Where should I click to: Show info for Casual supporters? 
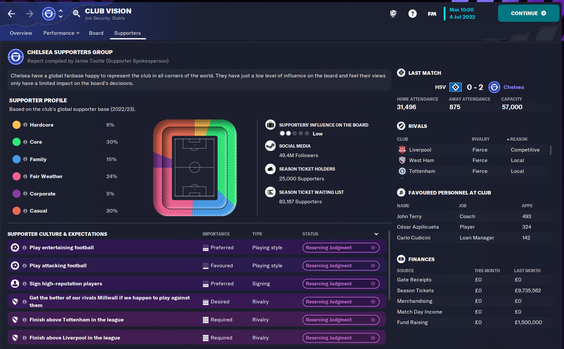(25, 211)
